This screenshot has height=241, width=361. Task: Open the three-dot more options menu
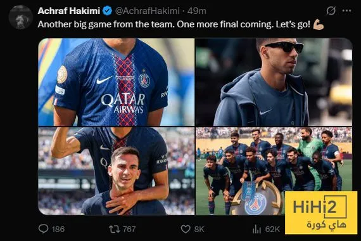click(346, 11)
